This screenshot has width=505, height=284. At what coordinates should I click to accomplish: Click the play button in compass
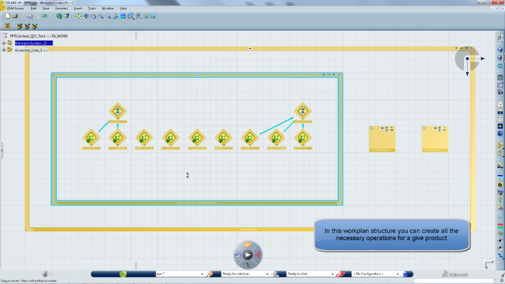(x=247, y=255)
